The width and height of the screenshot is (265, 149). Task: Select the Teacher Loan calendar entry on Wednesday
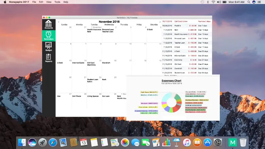(108, 32)
